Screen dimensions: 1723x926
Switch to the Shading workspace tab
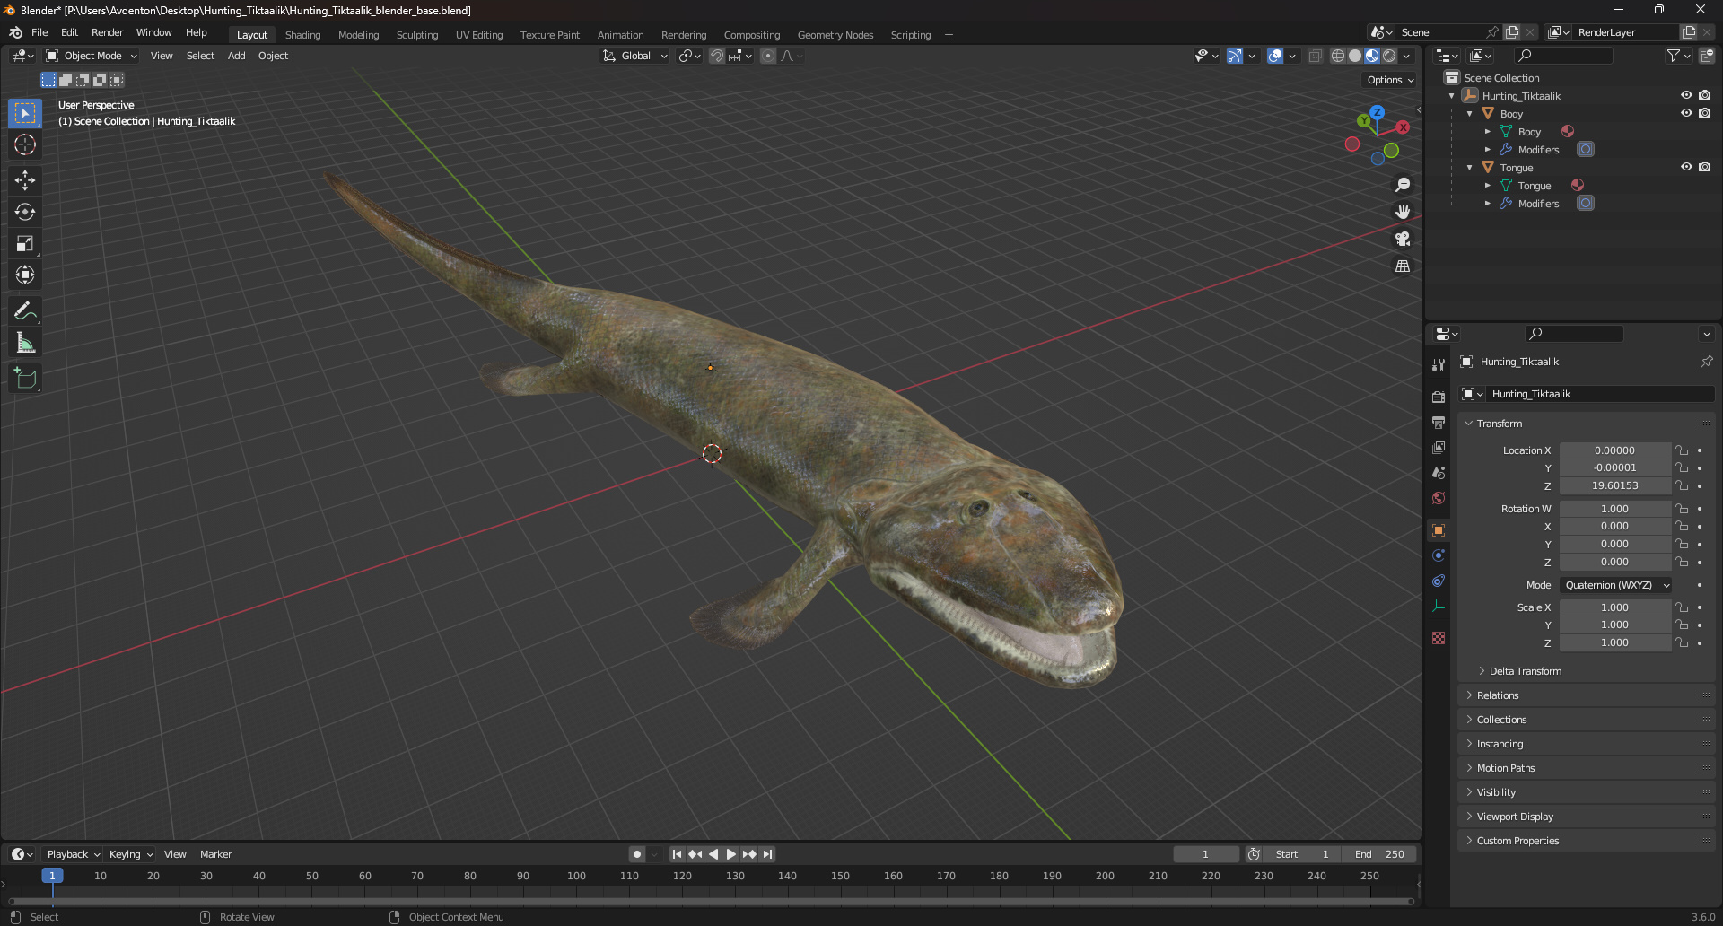click(x=302, y=35)
